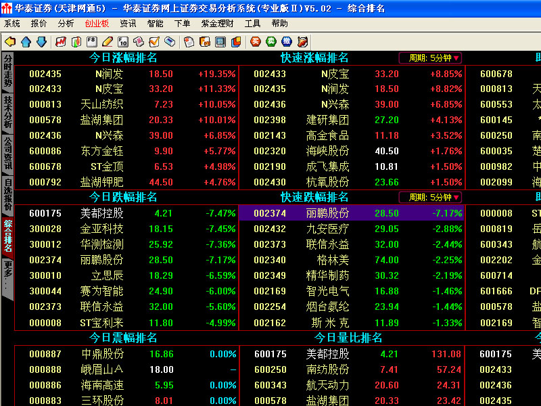This screenshot has height=406, width=541.
Task: Open the 资讯 menu
Action: (128, 24)
